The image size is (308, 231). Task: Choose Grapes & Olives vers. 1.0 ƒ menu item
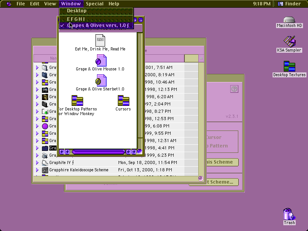click(96, 25)
